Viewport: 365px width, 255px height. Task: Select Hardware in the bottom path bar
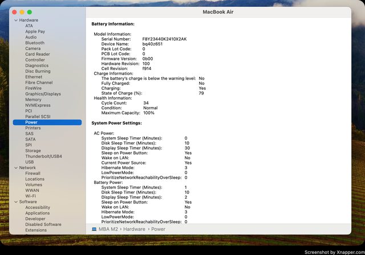pyautogui.click(x=134, y=229)
